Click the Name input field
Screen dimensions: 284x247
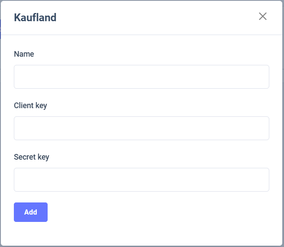(142, 77)
